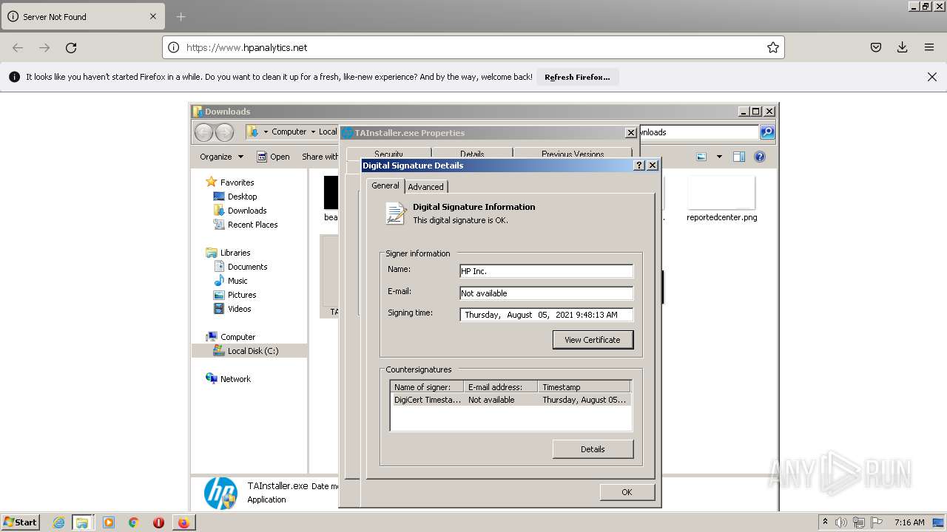Click the E-mail Not available field
This screenshot has height=532, width=947.
point(546,293)
